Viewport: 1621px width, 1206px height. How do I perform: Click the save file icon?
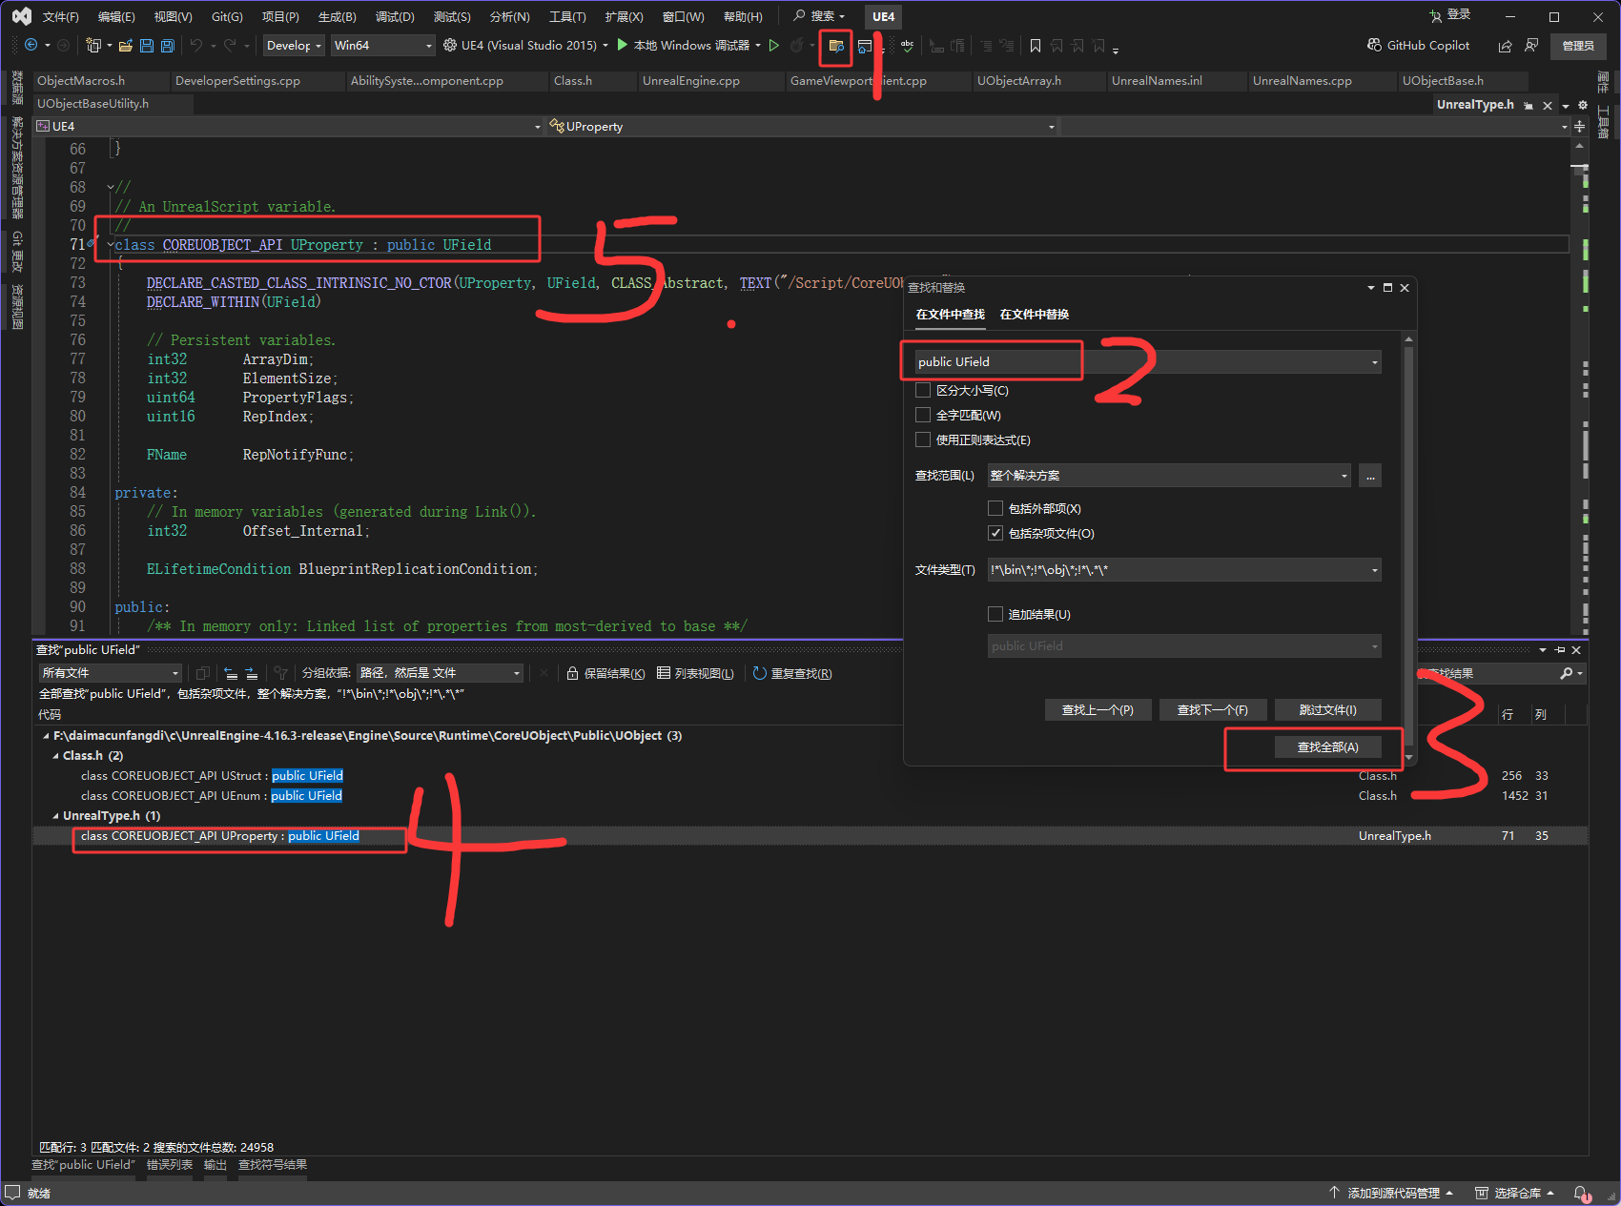(x=147, y=45)
